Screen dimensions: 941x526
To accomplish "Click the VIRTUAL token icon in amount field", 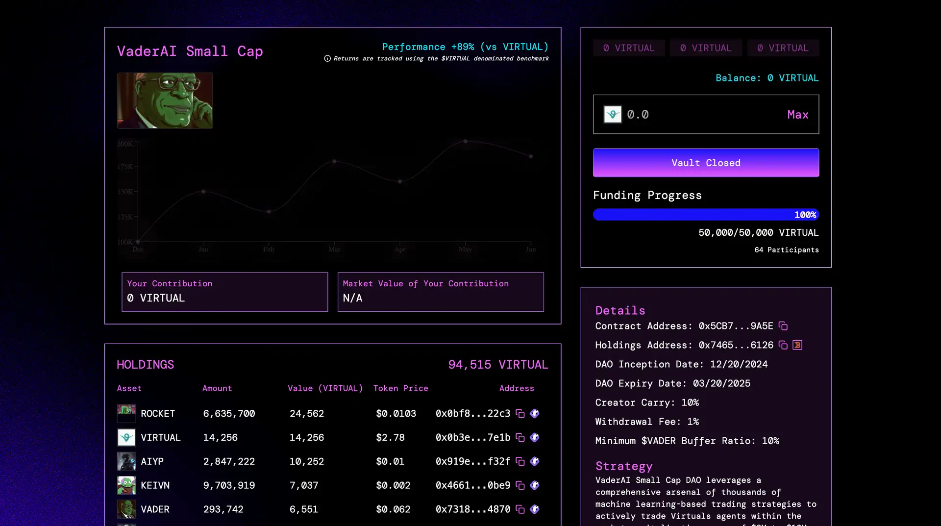I will tap(613, 115).
